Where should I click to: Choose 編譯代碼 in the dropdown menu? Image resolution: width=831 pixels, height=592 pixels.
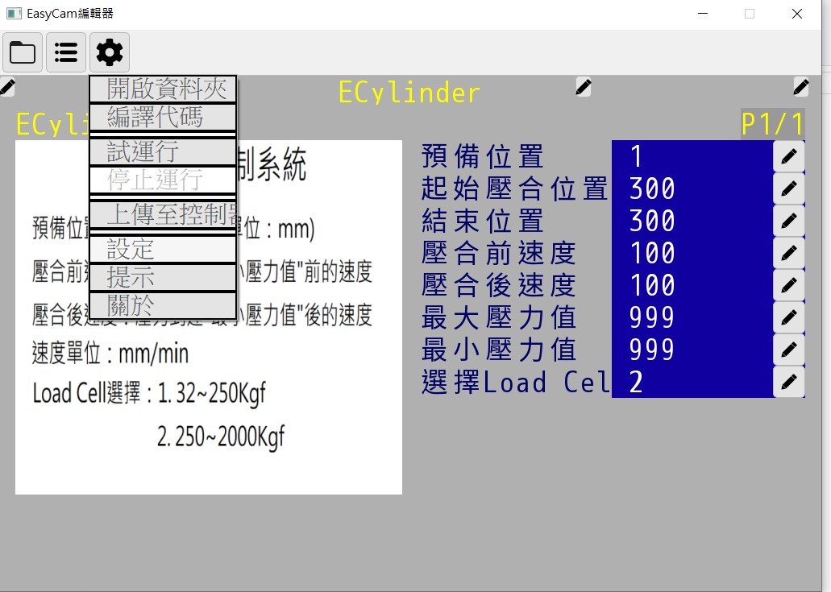[163, 118]
